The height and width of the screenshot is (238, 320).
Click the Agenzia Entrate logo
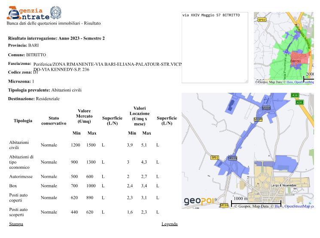[x=28, y=13]
